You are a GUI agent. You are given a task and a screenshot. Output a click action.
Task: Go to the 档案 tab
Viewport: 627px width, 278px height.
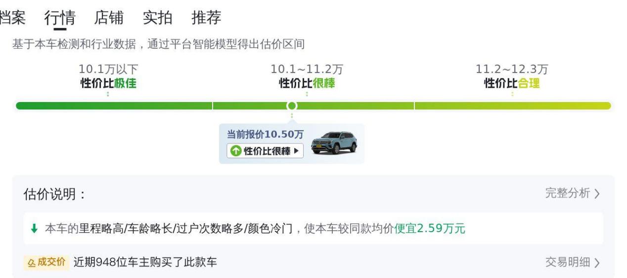(12, 18)
